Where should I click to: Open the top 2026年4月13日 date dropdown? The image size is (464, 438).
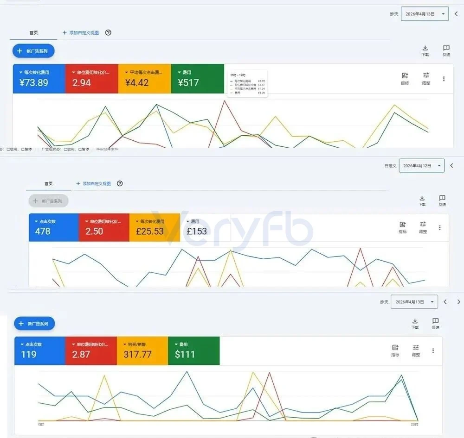425,14
